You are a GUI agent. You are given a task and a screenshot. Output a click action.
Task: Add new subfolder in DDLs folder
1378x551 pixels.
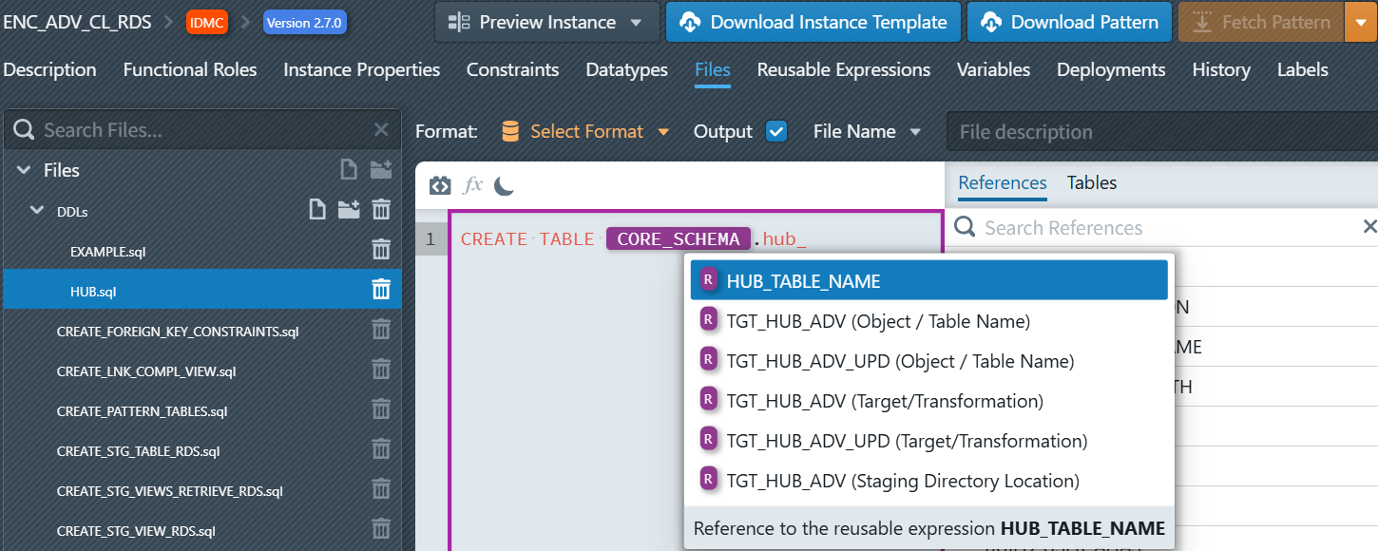click(349, 210)
